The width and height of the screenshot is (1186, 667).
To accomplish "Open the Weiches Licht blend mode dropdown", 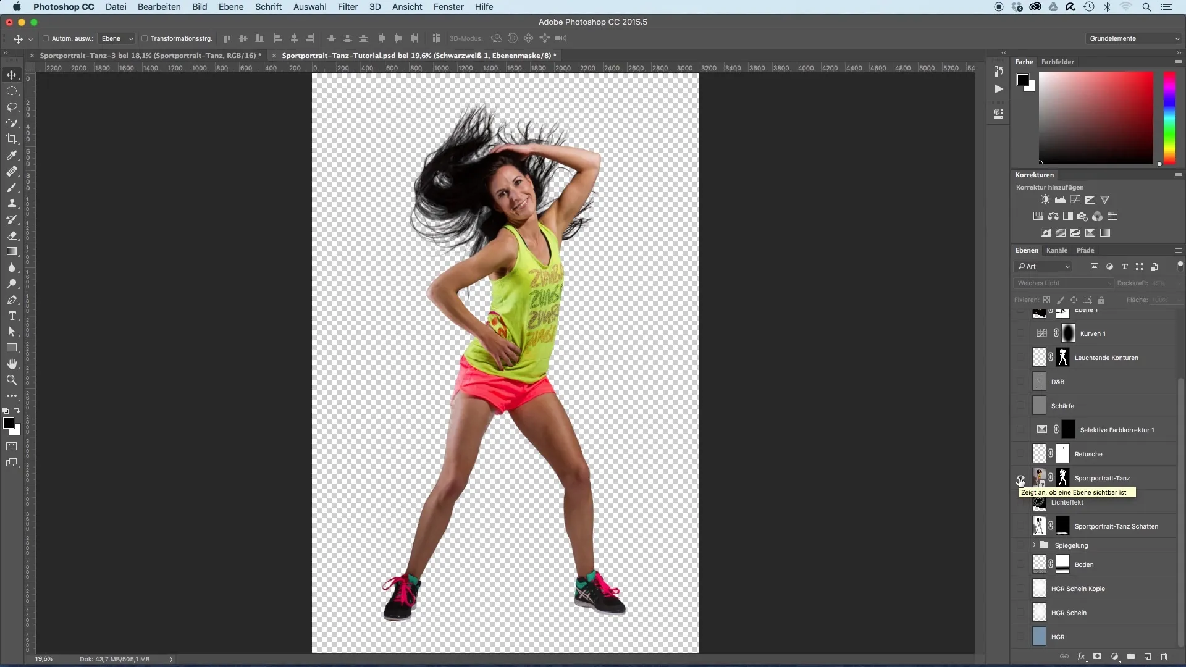I will tap(1063, 283).
